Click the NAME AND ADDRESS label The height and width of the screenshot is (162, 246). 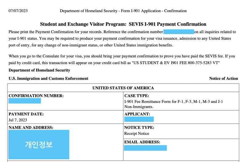coord(31,127)
